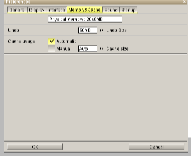Screen dimensions: 191x156
Task: Dismiss the dialog with Cancel button
Action: tap(156, 147)
